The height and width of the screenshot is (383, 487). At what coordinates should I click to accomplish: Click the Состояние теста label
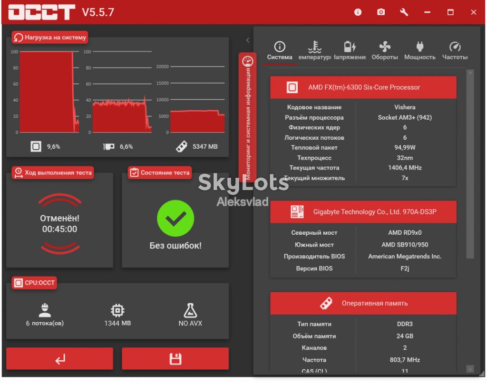160,172
